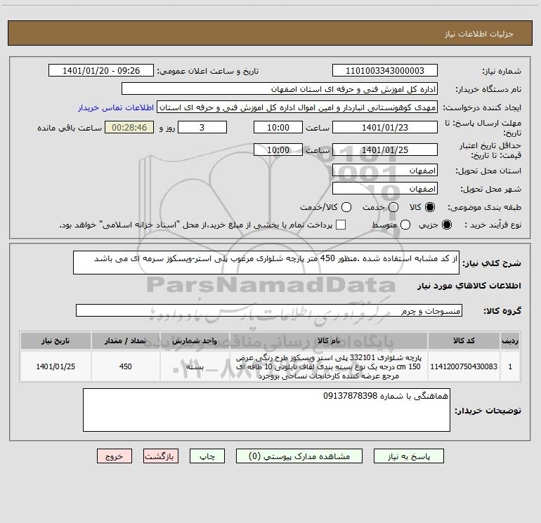
Task: Click the response deadline time 10:00 field
Action: point(278,127)
